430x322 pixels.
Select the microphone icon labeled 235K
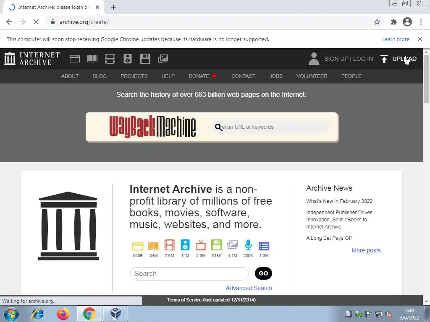pos(248,245)
